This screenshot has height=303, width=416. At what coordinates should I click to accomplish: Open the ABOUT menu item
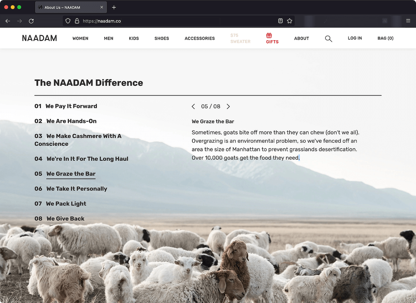coord(302,39)
